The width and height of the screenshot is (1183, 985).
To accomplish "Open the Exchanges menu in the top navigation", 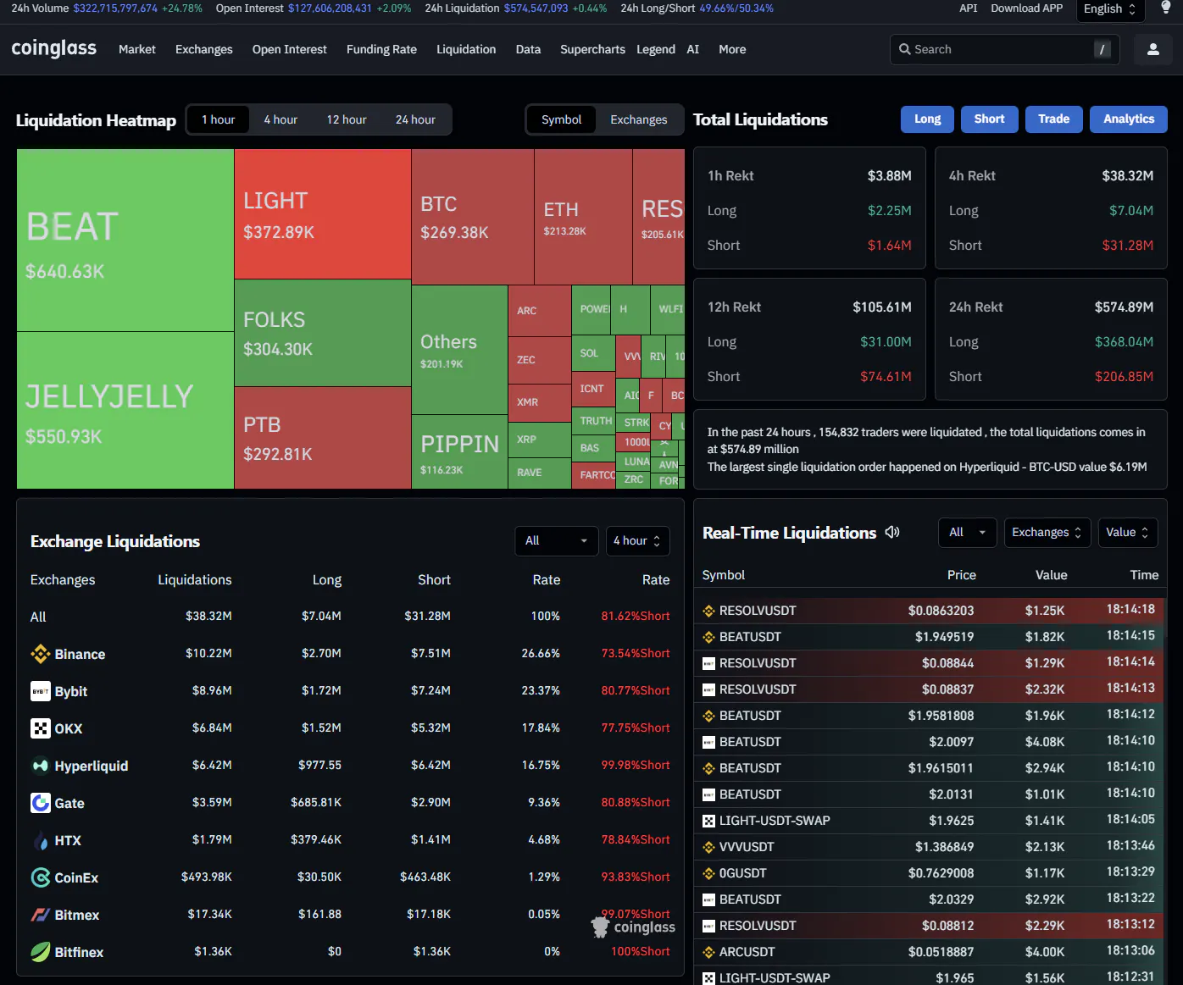I will tap(204, 49).
